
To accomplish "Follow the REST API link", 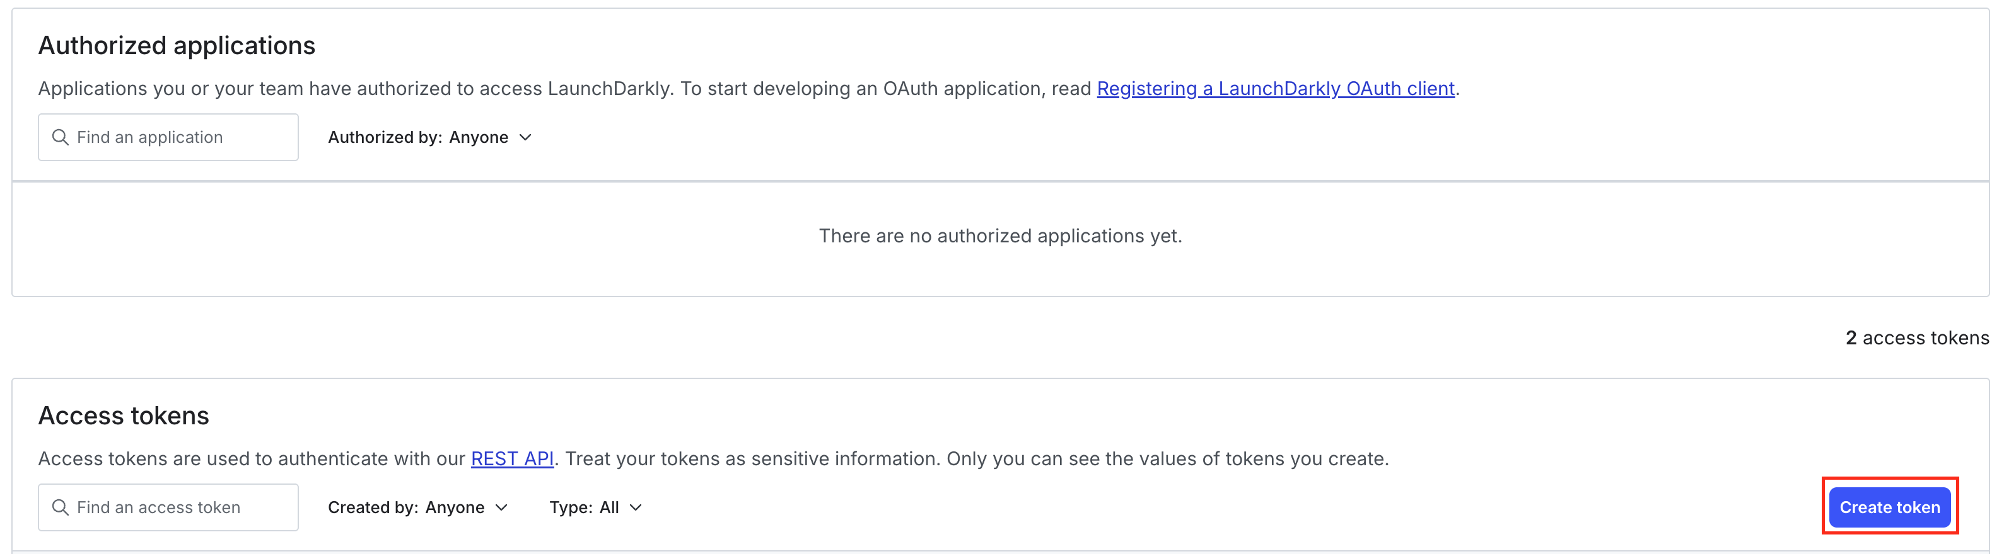I will click(512, 458).
